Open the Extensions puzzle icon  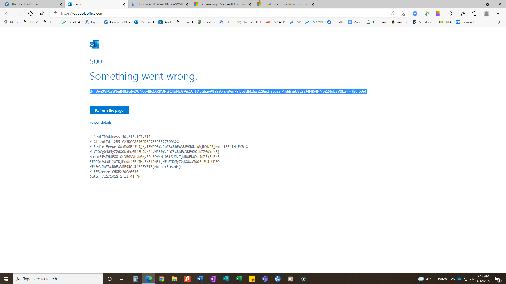pos(450,13)
